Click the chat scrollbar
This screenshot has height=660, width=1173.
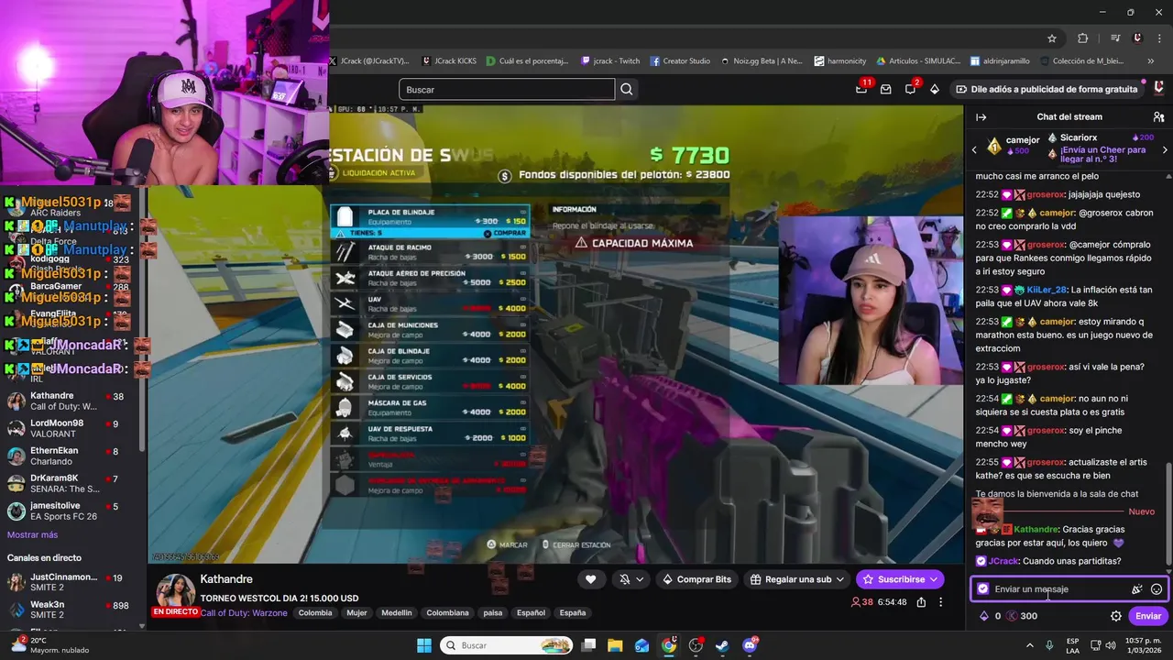click(1168, 513)
